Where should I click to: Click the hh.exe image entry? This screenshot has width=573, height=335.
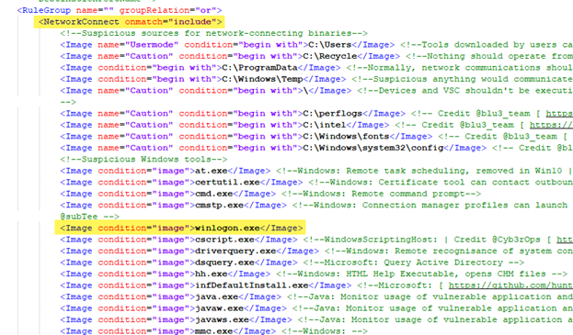click(166, 274)
